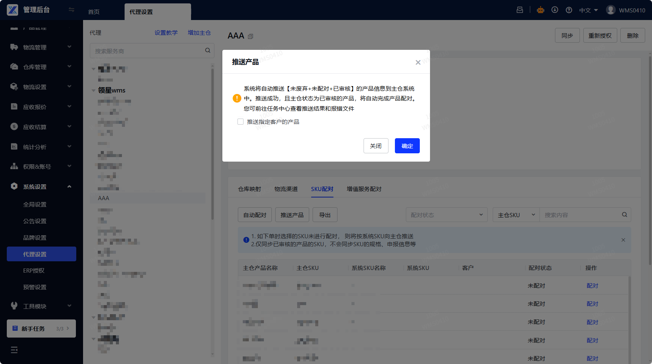Open the orange robot assistant icon
The image size is (652, 364).
(541, 10)
